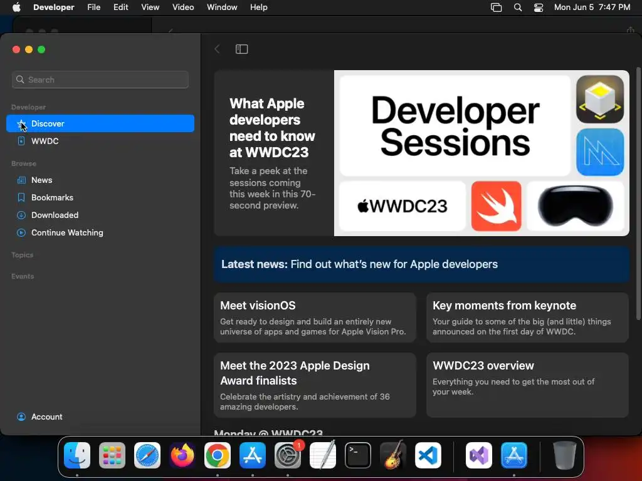The height and width of the screenshot is (481, 642).
Task: Open Downloaded in the sidebar
Action: click(x=100, y=215)
